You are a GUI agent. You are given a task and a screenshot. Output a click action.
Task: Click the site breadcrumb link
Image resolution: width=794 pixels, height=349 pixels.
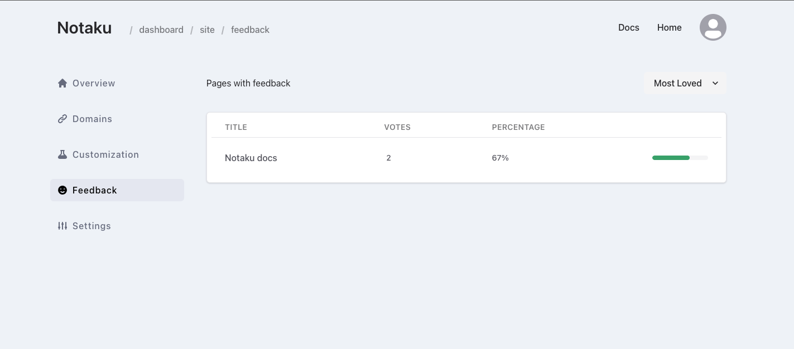point(207,30)
